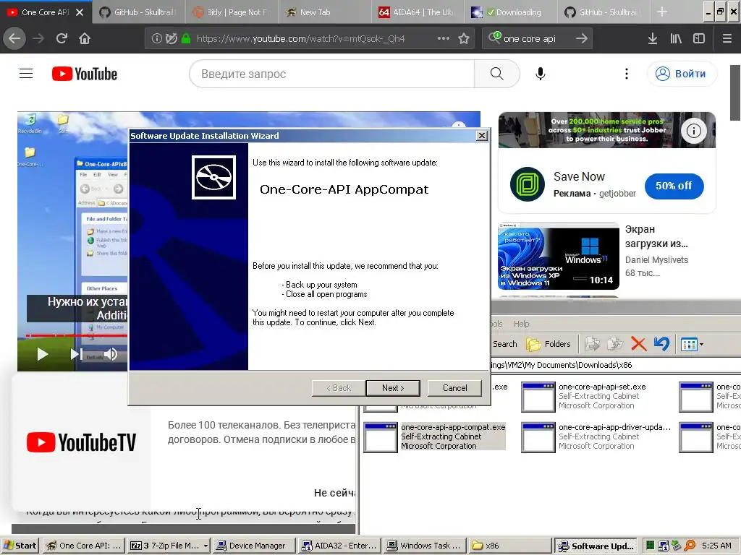Open 'Экран загрузки из…' video title
Viewport: 741px width, 555px height.
656,236
